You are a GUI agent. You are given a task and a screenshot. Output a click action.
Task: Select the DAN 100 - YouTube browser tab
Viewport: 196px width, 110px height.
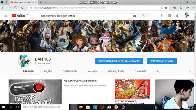(x=24, y=2)
